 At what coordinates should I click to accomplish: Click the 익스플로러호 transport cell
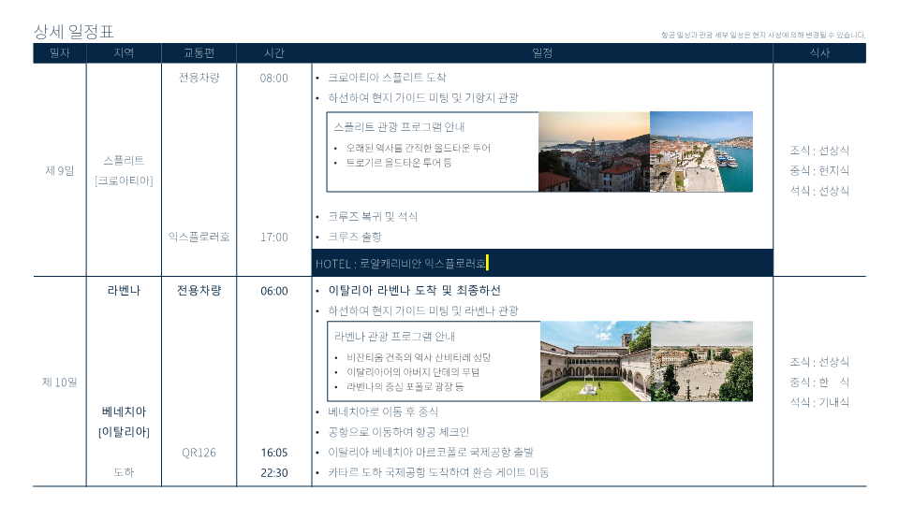(199, 237)
